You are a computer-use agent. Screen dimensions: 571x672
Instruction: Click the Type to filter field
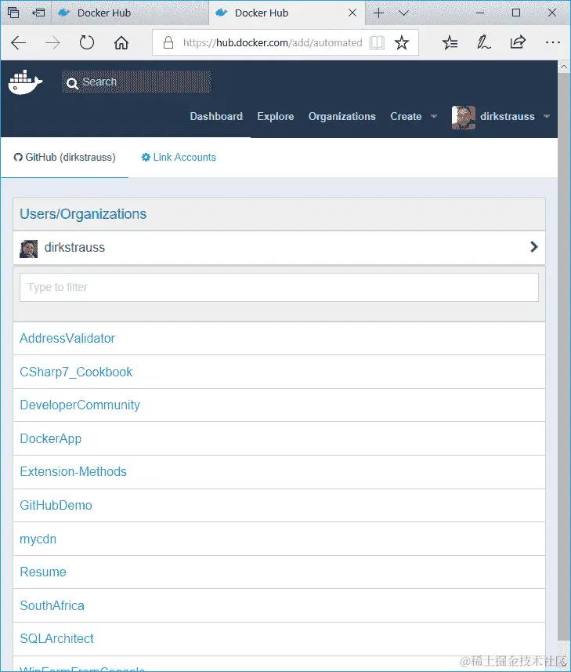coord(279,287)
